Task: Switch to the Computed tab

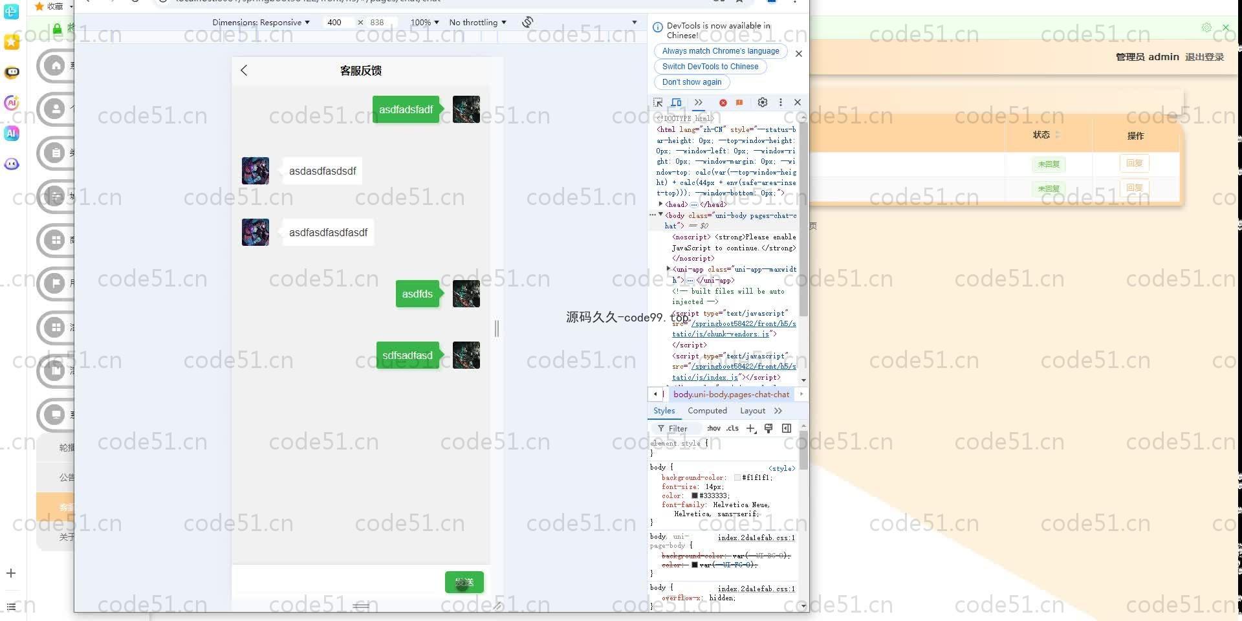Action: pyautogui.click(x=707, y=411)
